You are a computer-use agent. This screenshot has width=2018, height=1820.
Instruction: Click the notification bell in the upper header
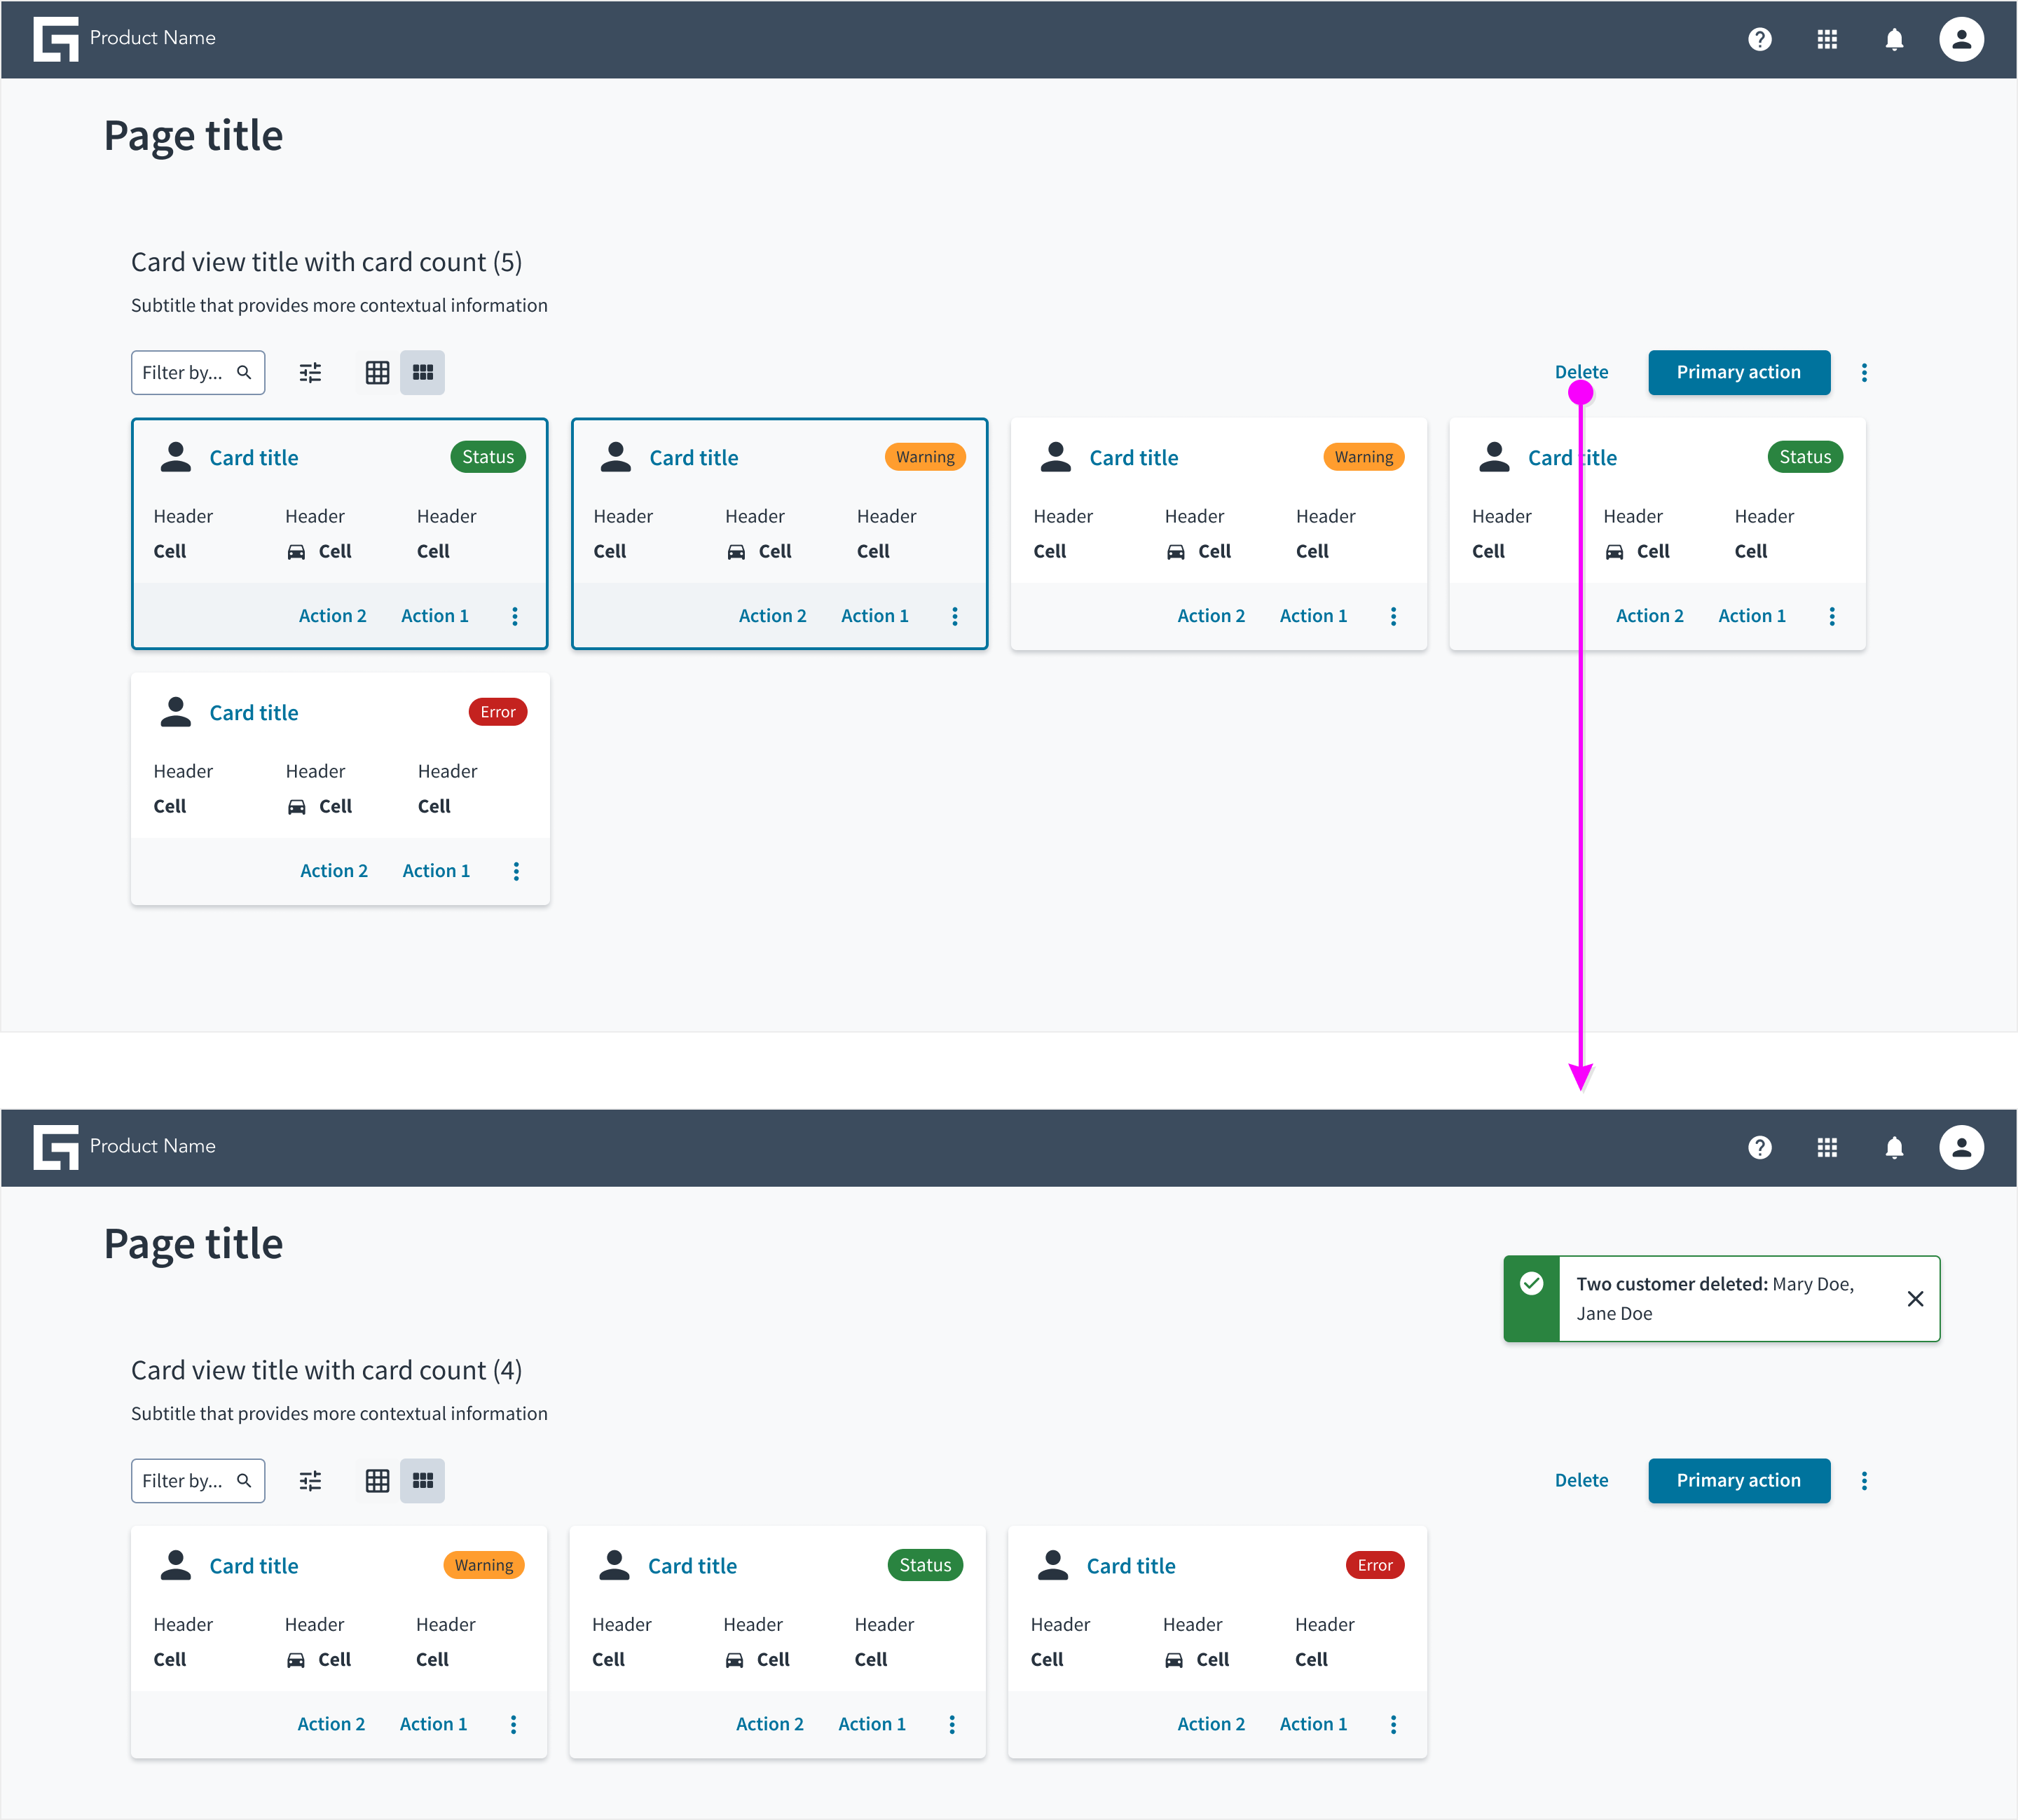pyautogui.click(x=1894, y=39)
